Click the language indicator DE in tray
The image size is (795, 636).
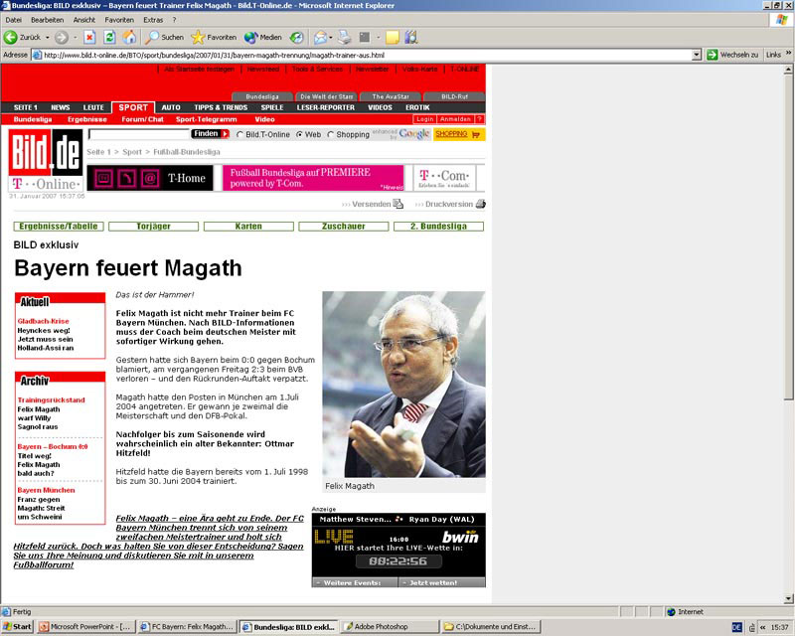pyautogui.click(x=737, y=627)
